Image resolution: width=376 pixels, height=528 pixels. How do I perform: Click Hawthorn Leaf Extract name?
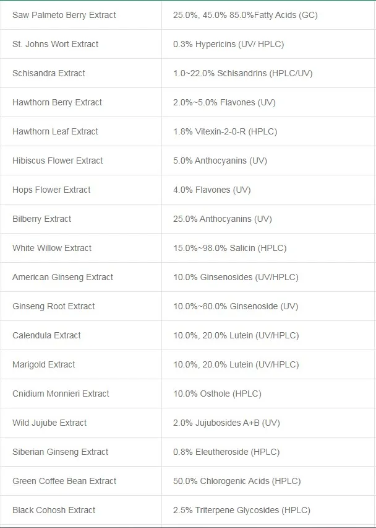55,131
